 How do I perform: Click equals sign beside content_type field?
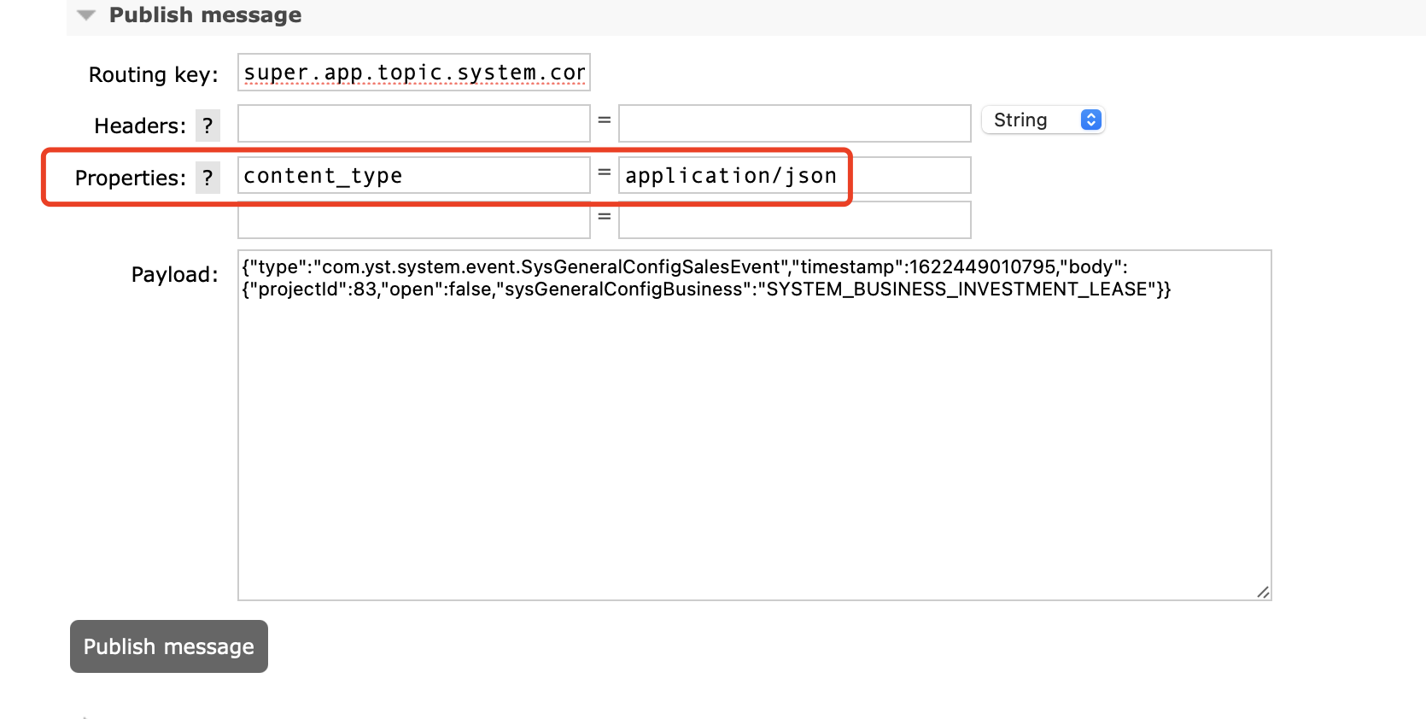(605, 172)
